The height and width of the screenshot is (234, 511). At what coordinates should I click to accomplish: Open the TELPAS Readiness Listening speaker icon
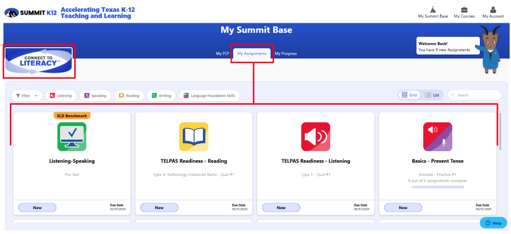315,136
